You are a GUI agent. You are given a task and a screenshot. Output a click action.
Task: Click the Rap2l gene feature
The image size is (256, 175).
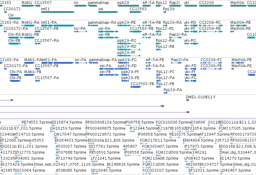coord(175,6)
